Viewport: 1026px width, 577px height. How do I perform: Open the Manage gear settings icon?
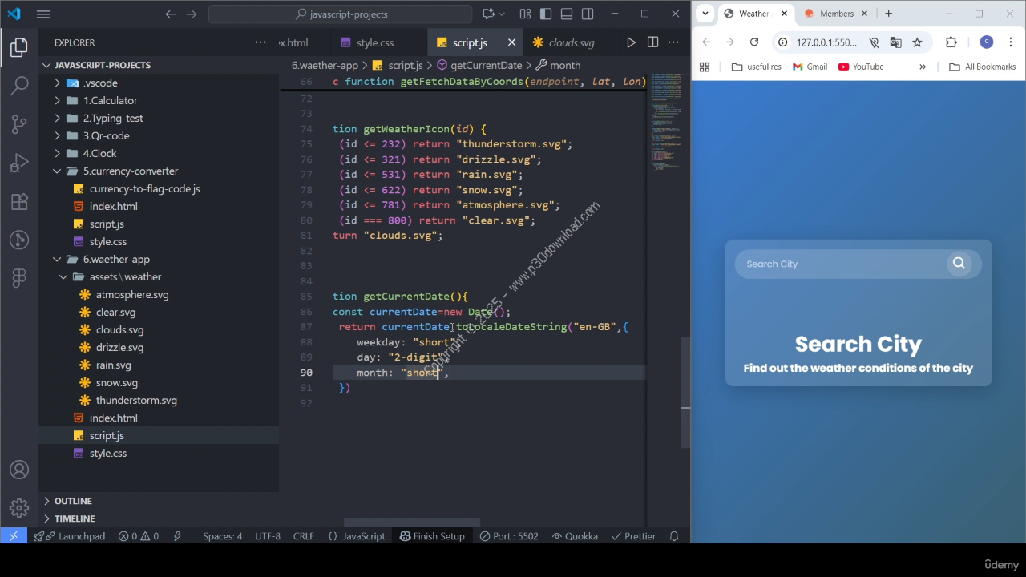[x=19, y=508]
